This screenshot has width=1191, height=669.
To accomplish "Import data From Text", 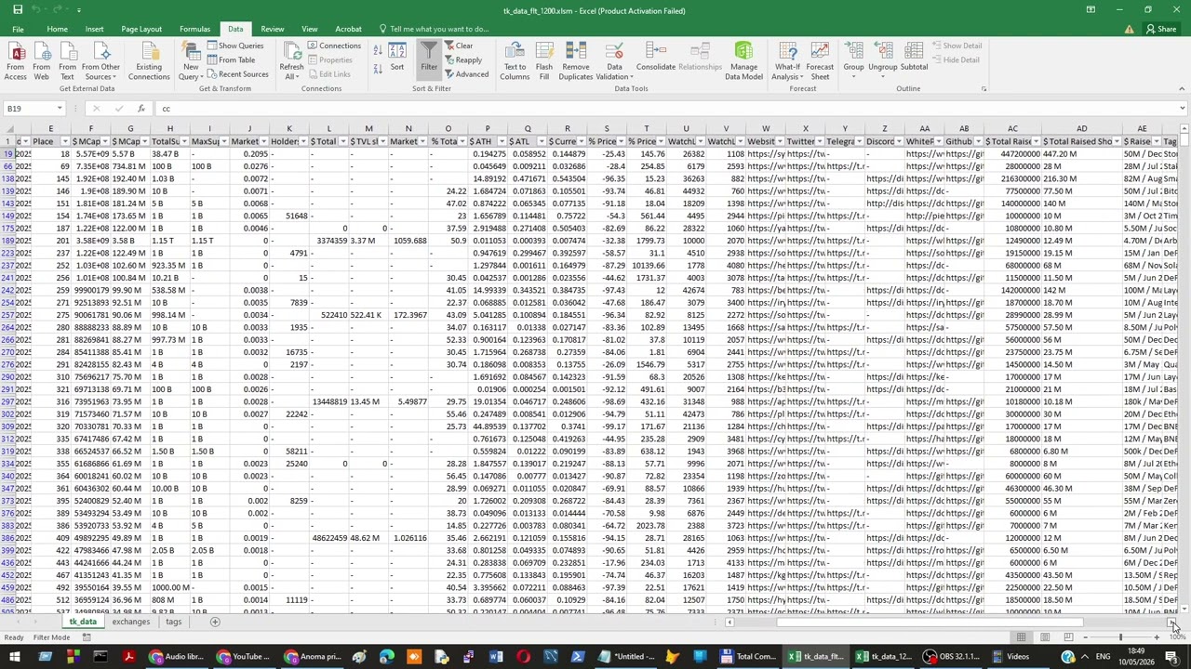I will pyautogui.click(x=67, y=60).
